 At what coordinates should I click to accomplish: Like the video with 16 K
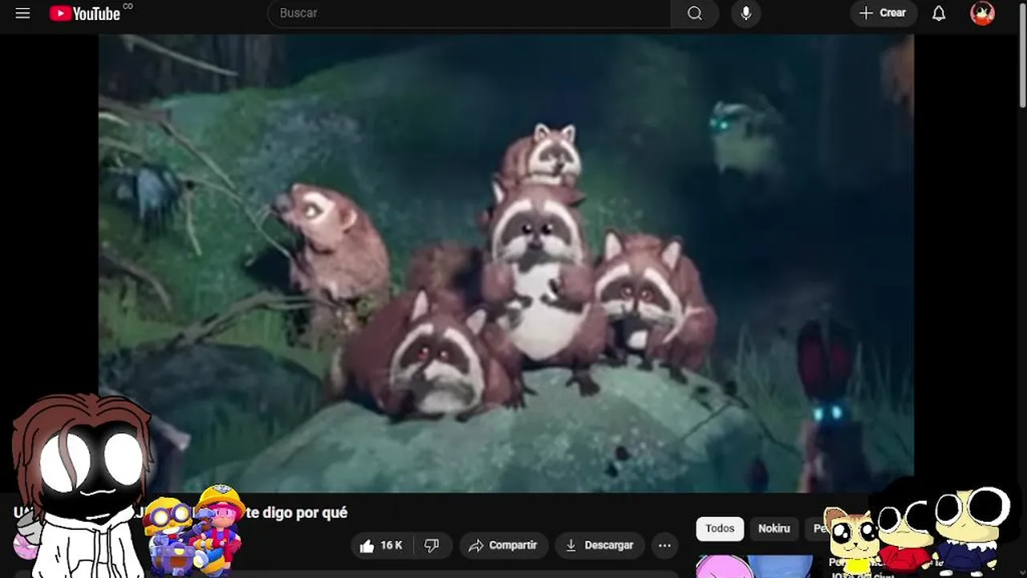pos(381,546)
